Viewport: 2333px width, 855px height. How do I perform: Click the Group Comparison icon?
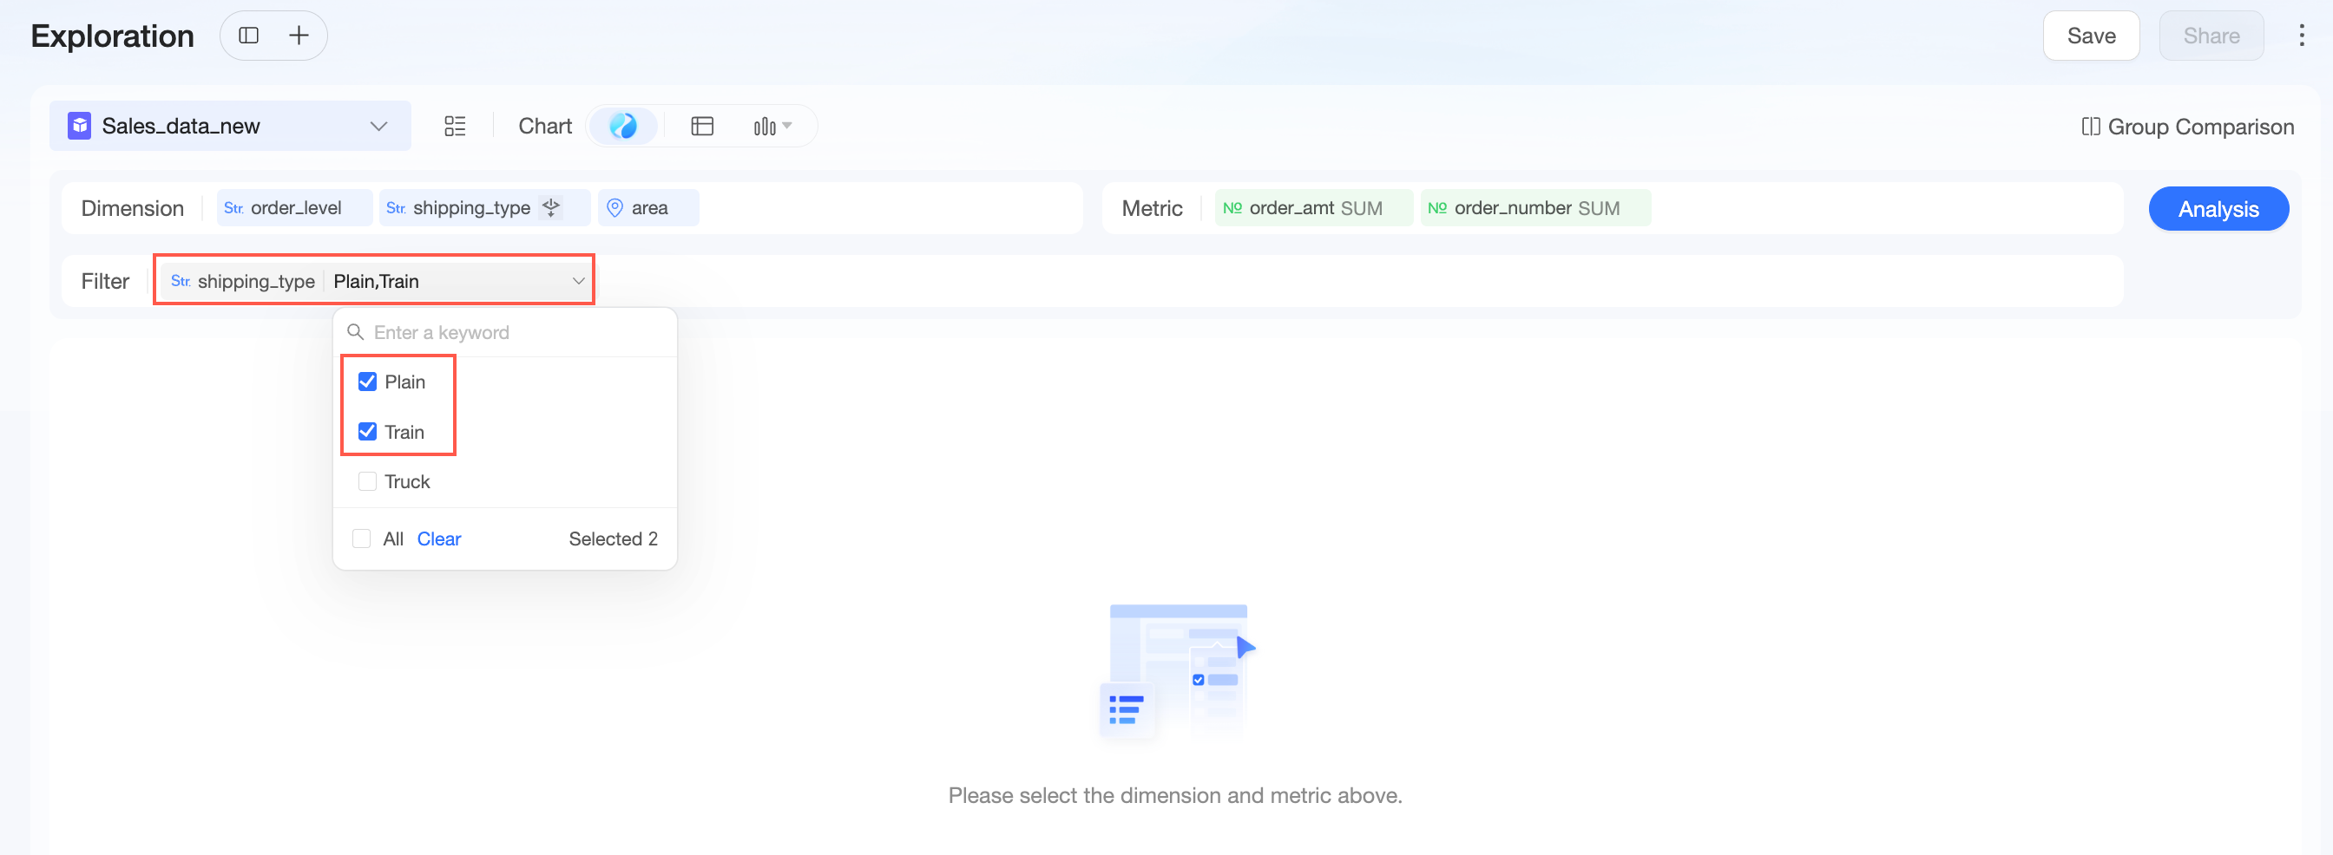(2090, 127)
